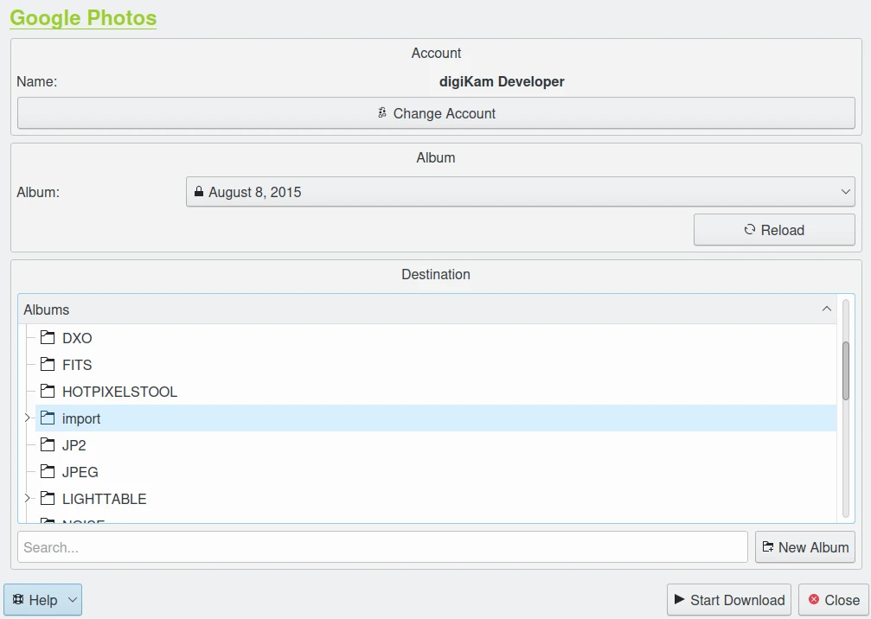This screenshot has width=871, height=619.
Task: Click the albums list vertical scrollbar
Action: click(x=845, y=372)
